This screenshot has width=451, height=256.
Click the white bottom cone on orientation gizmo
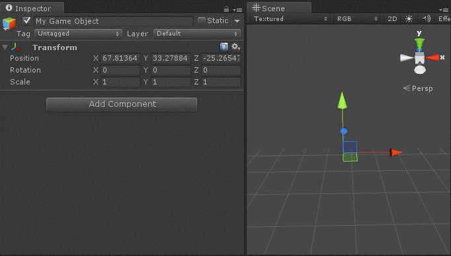[x=420, y=70]
